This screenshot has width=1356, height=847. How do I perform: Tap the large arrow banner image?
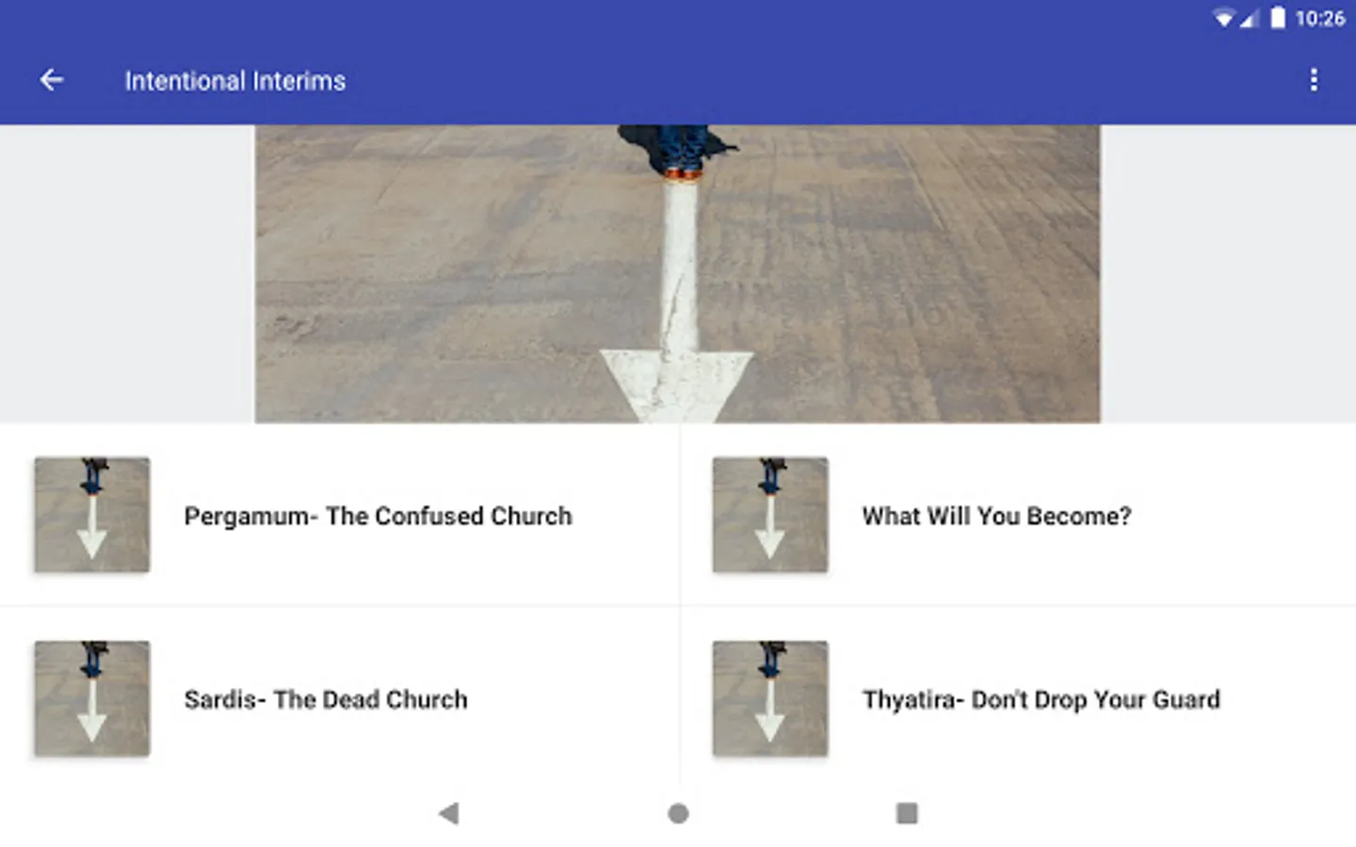[x=677, y=274]
